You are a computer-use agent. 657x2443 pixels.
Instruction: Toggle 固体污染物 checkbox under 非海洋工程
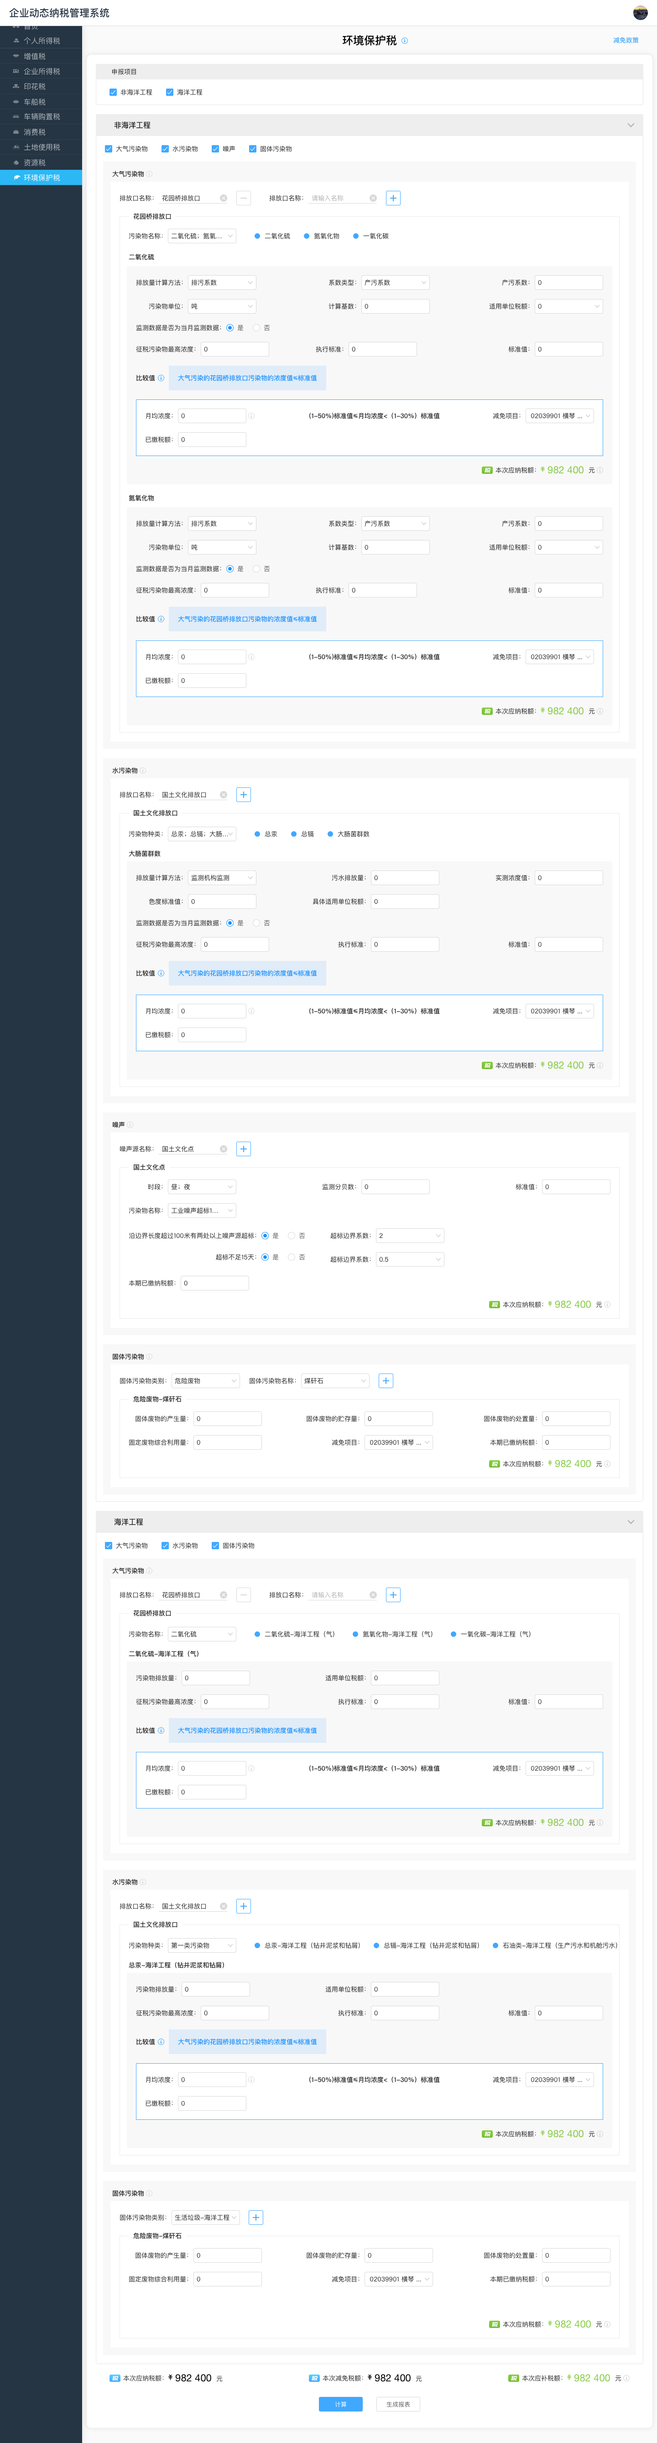click(x=253, y=149)
